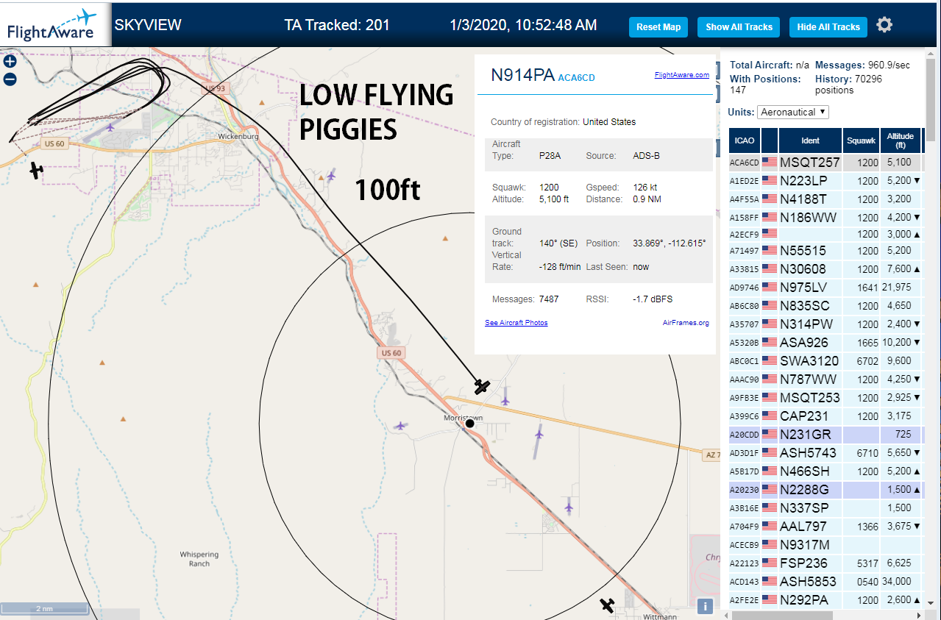Select the N55515 aircraft row
The image size is (941, 620).
pos(825,250)
